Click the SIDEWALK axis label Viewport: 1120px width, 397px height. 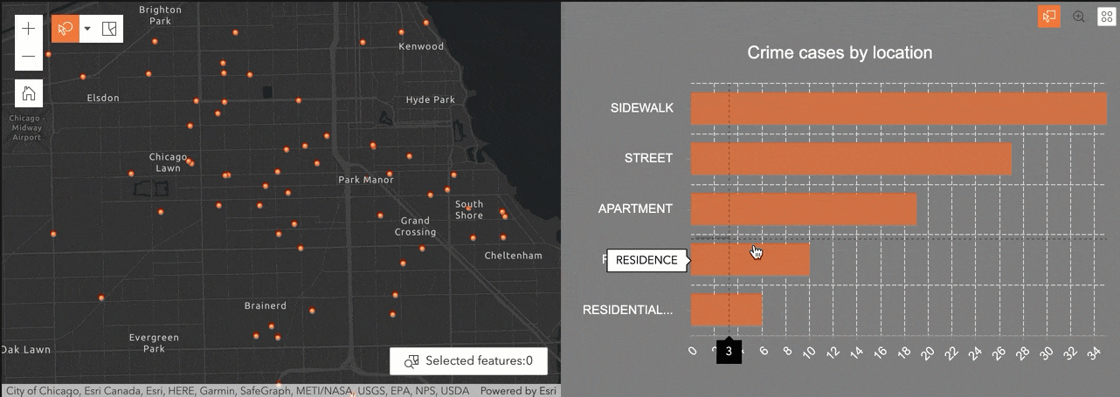pyautogui.click(x=642, y=108)
